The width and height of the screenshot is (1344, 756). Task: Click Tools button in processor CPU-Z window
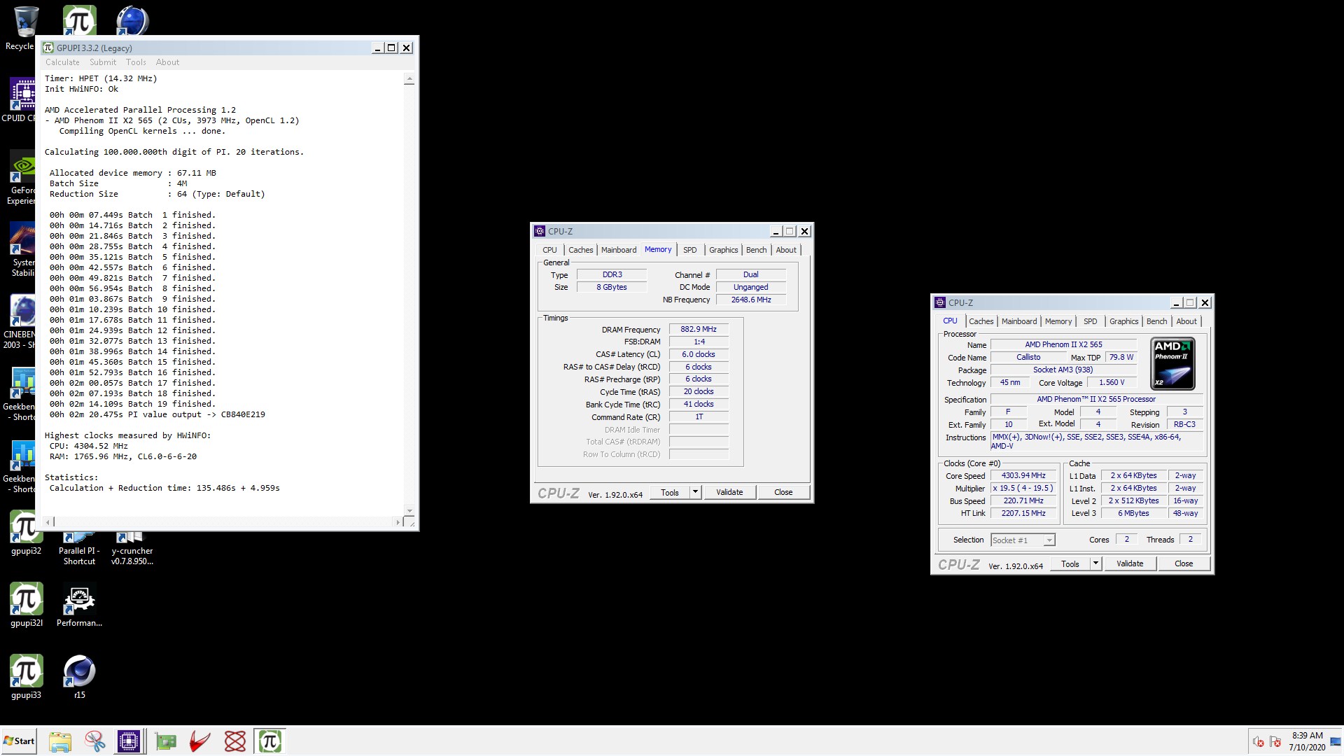point(1070,563)
